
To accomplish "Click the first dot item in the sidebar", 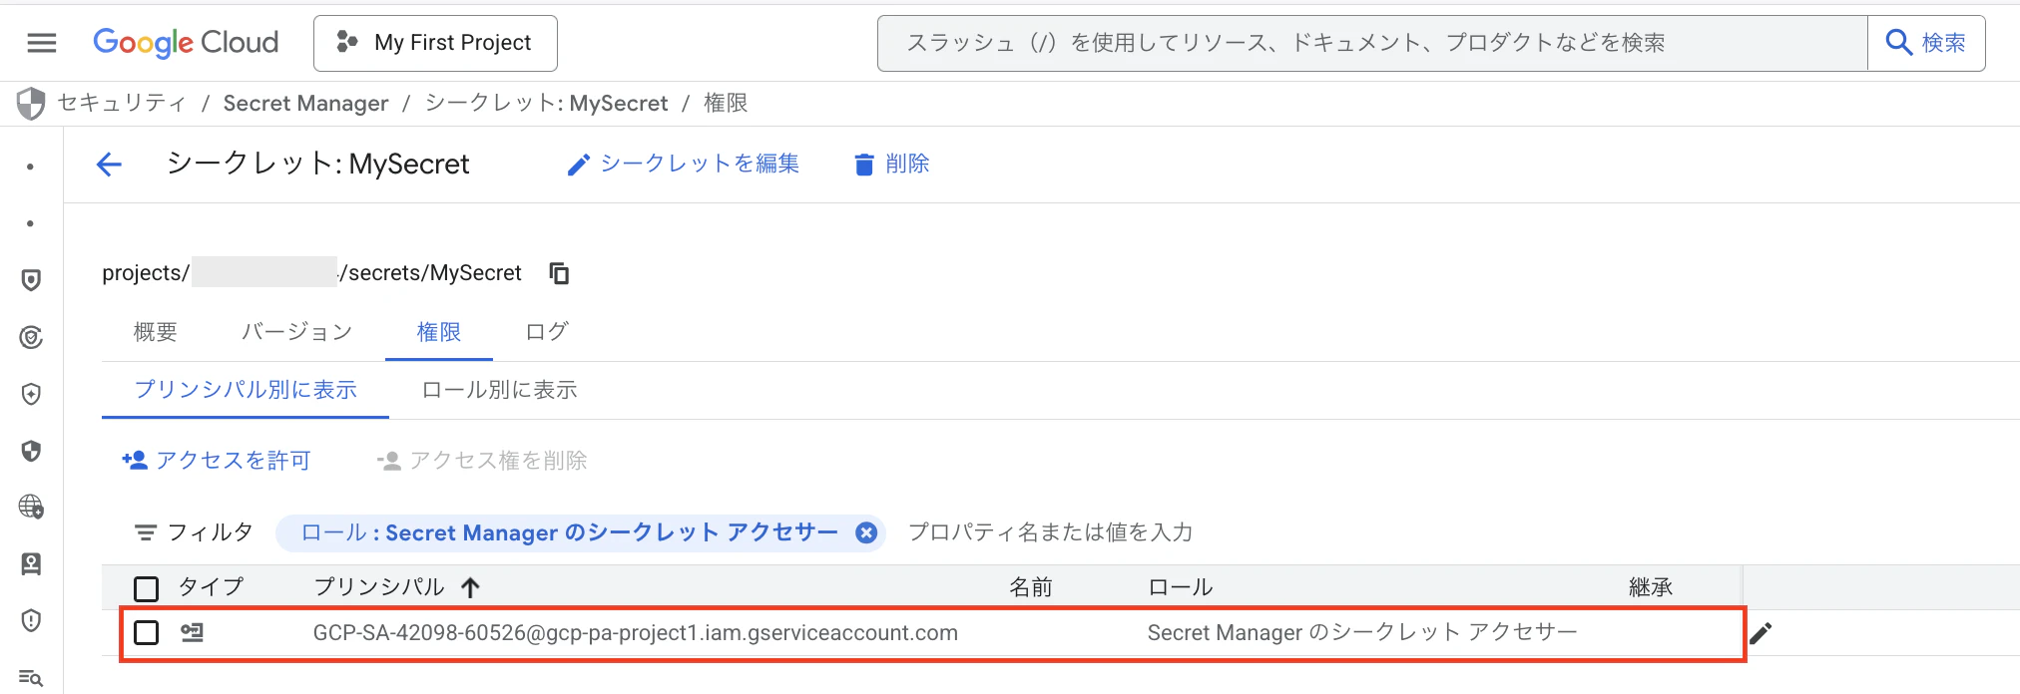I will tap(31, 167).
